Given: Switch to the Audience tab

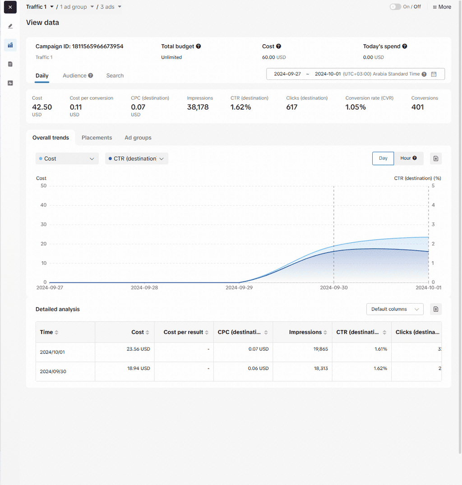Looking at the screenshot, I should click(74, 76).
